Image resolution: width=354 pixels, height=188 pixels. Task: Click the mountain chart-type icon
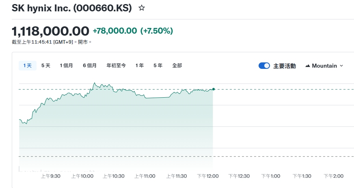point(308,66)
